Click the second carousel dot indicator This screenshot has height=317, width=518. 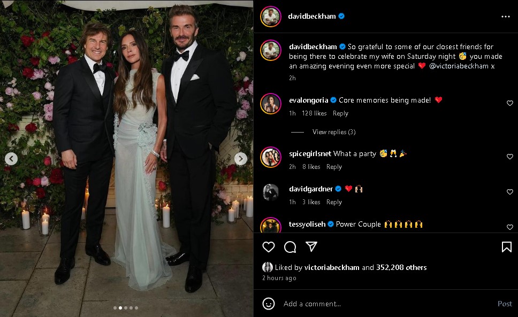click(119, 308)
